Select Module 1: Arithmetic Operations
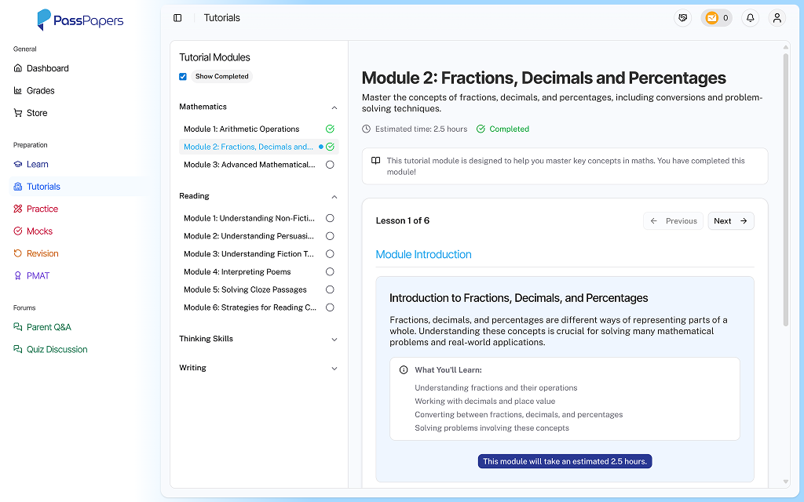This screenshot has width=804, height=502. click(241, 129)
